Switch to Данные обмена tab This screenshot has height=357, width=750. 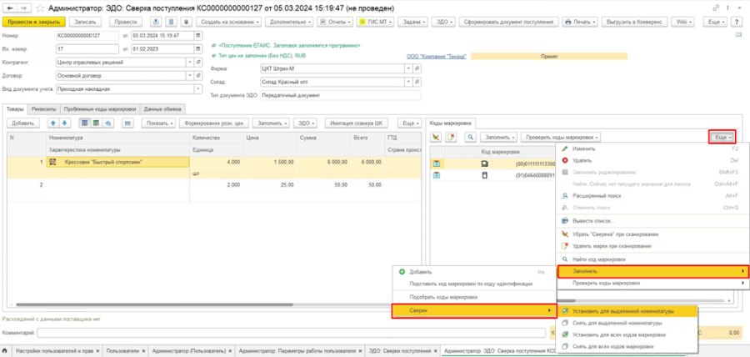coord(162,109)
